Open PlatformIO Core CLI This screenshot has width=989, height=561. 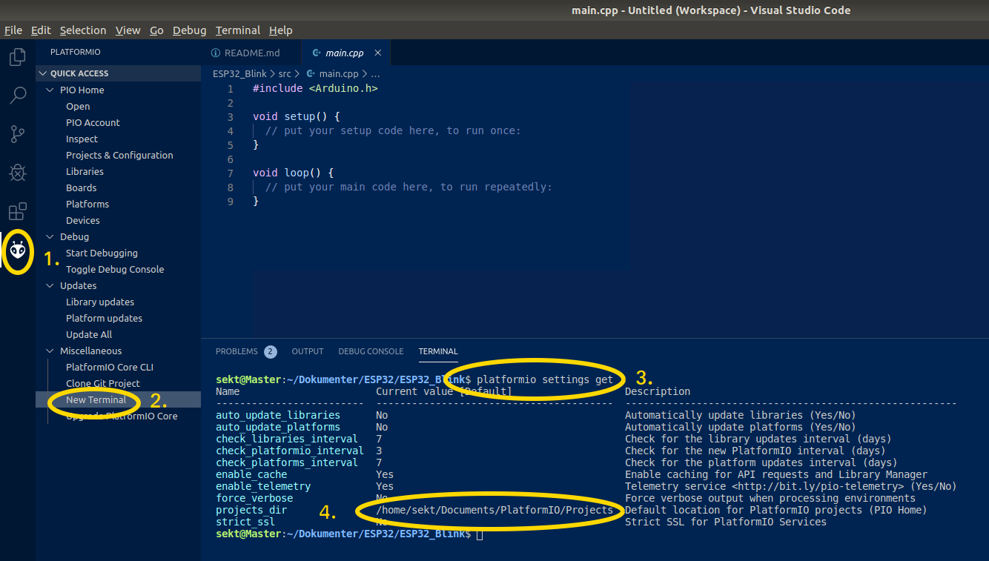[110, 367]
